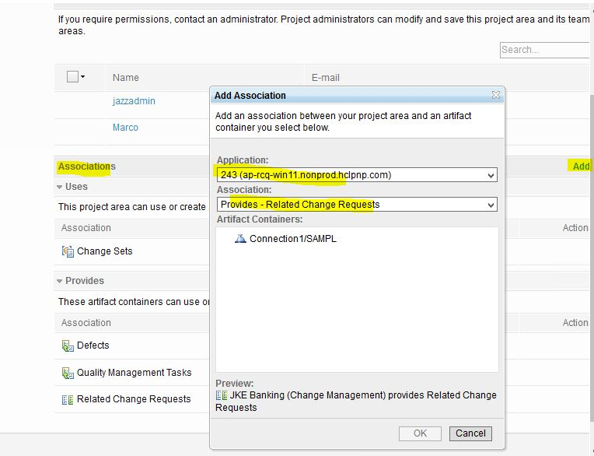Click the Related Change Requests icon

[68, 399]
